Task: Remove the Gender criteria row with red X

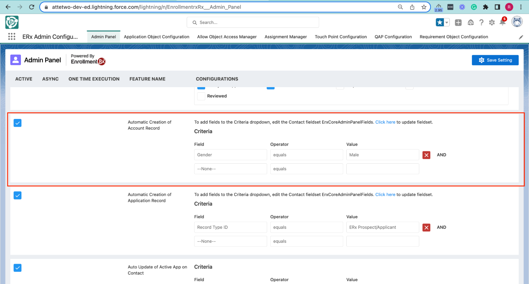Action: pyautogui.click(x=426, y=155)
